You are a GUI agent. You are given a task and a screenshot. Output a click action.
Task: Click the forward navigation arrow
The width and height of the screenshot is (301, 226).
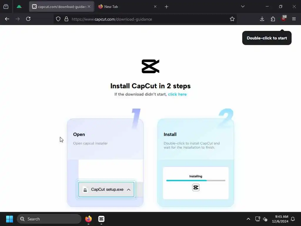click(x=18, y=19)
